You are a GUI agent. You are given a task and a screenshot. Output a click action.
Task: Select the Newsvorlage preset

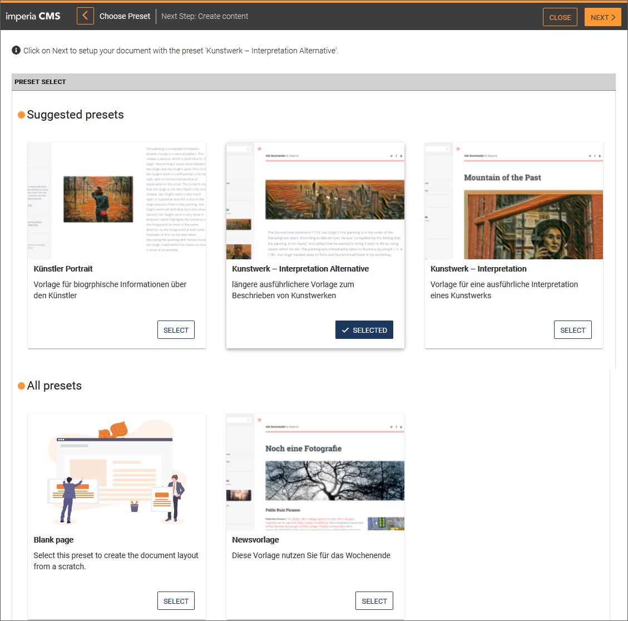[x=374, y=601]
